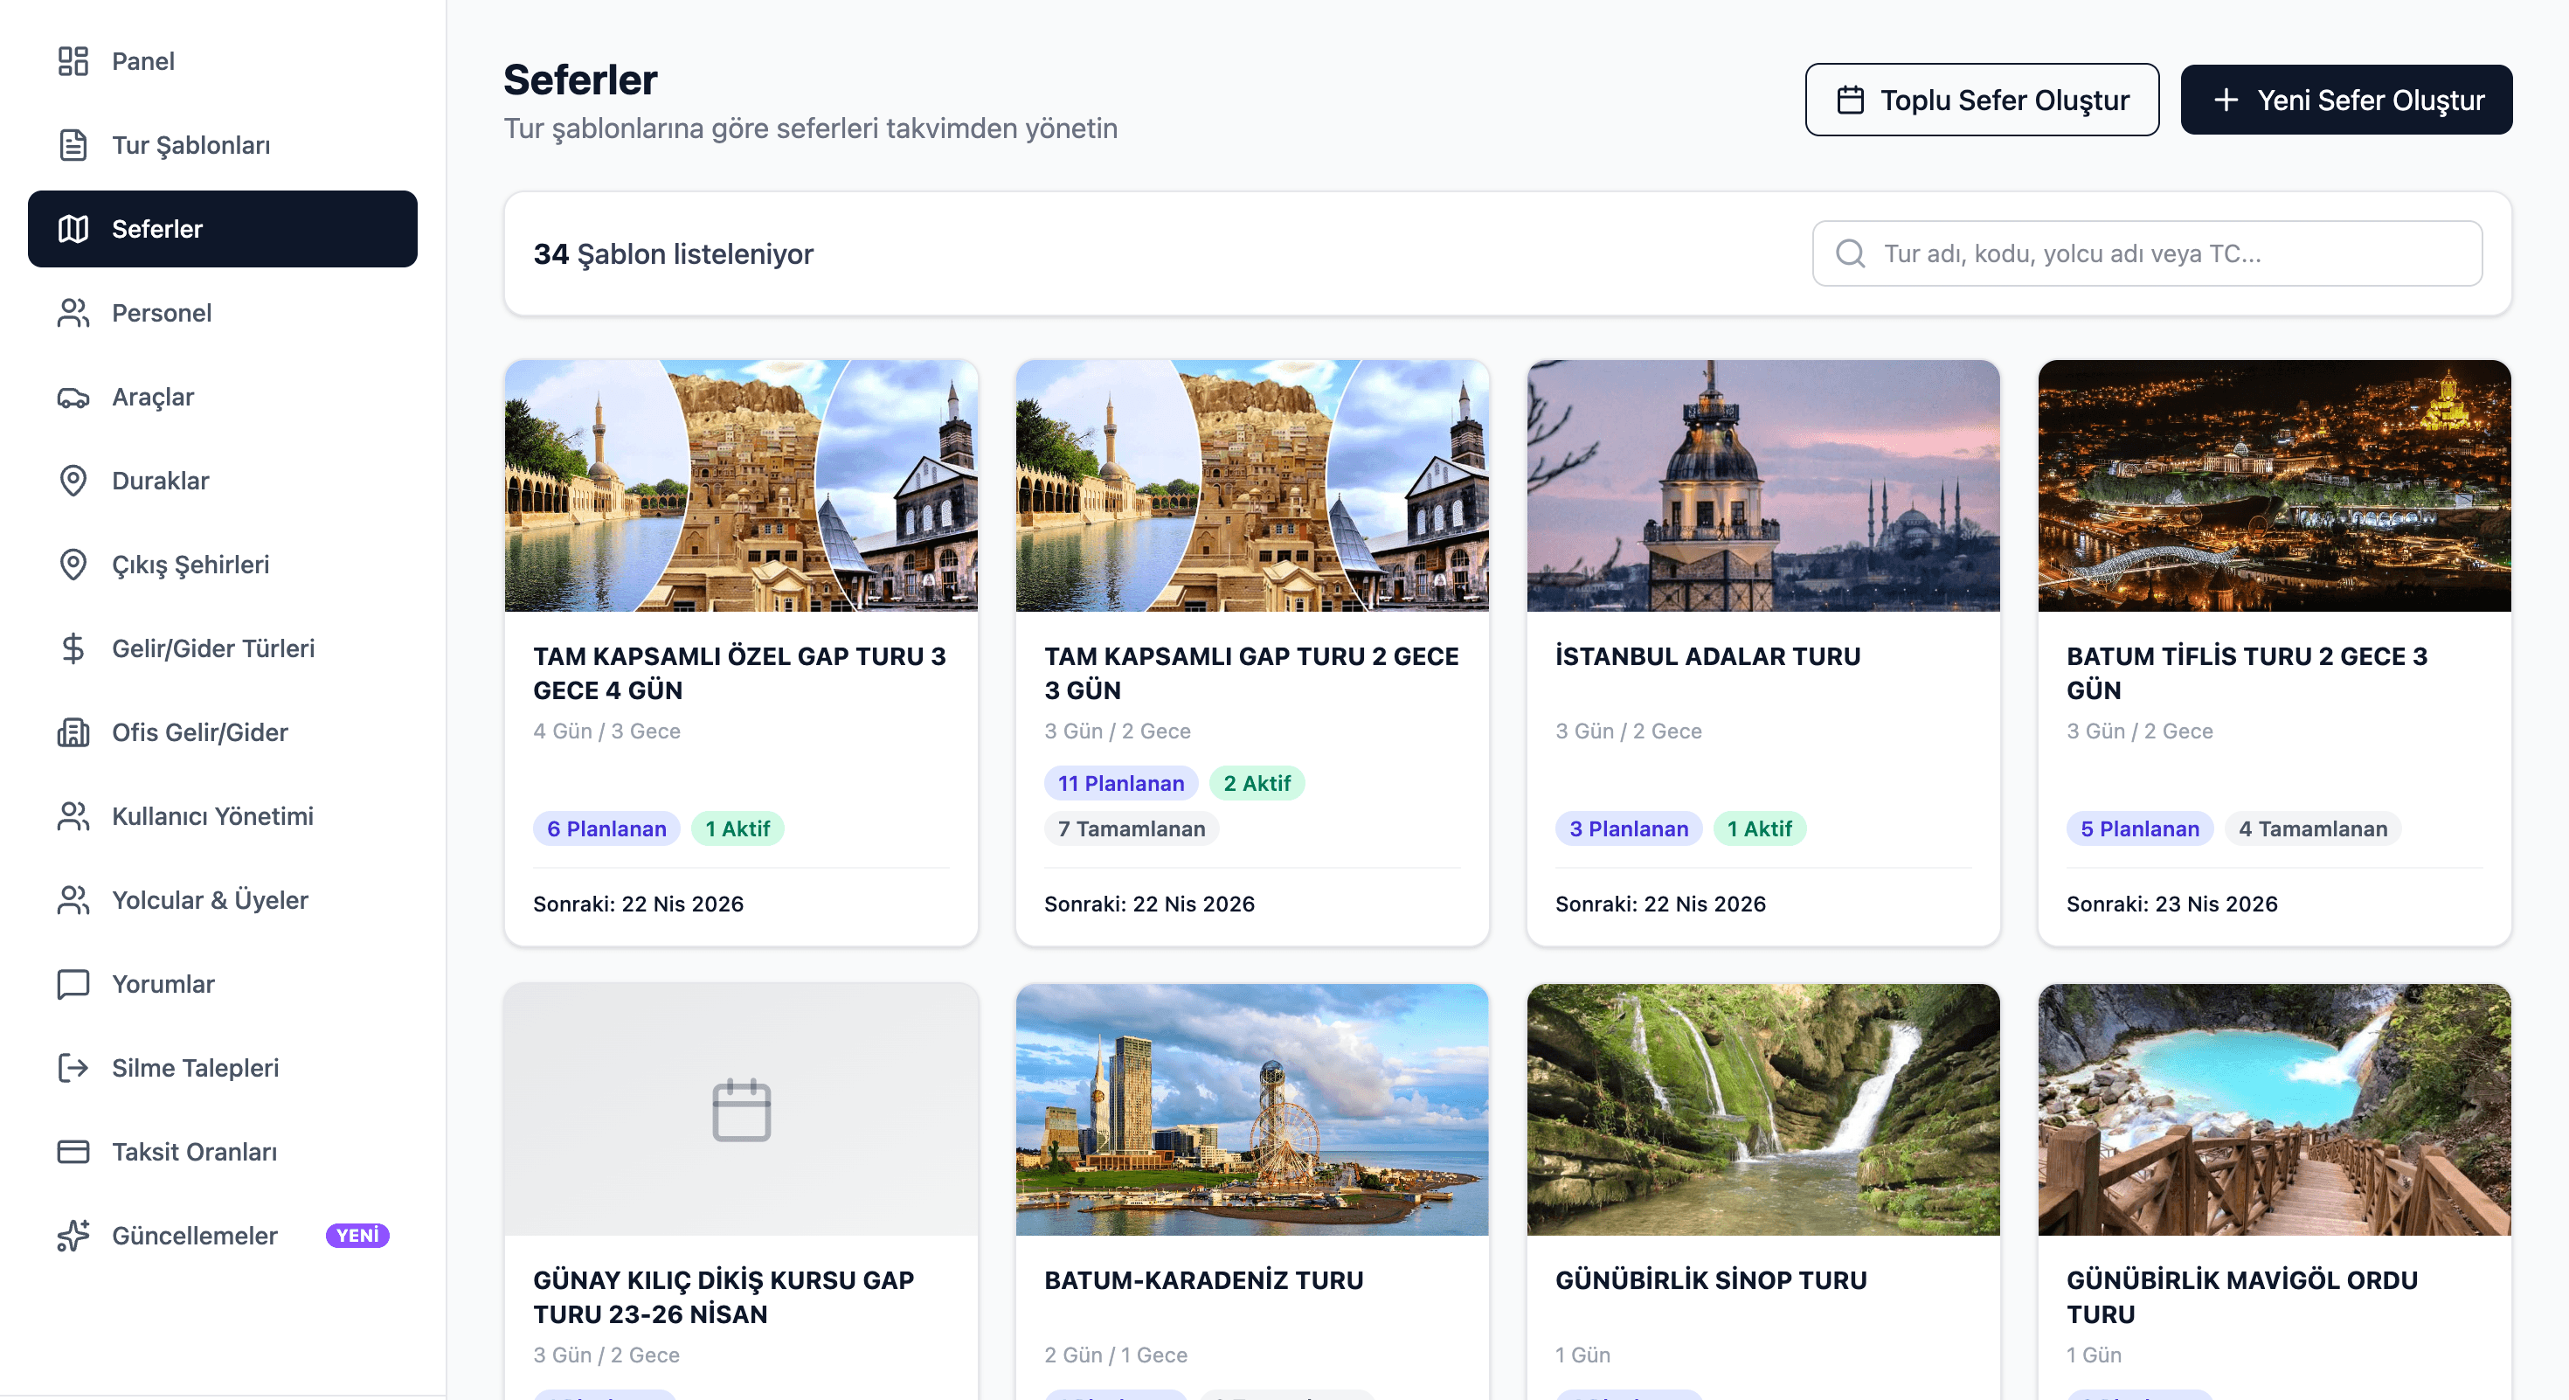Open the Batum-Karadeniz Turu image

[1251, 1110]
